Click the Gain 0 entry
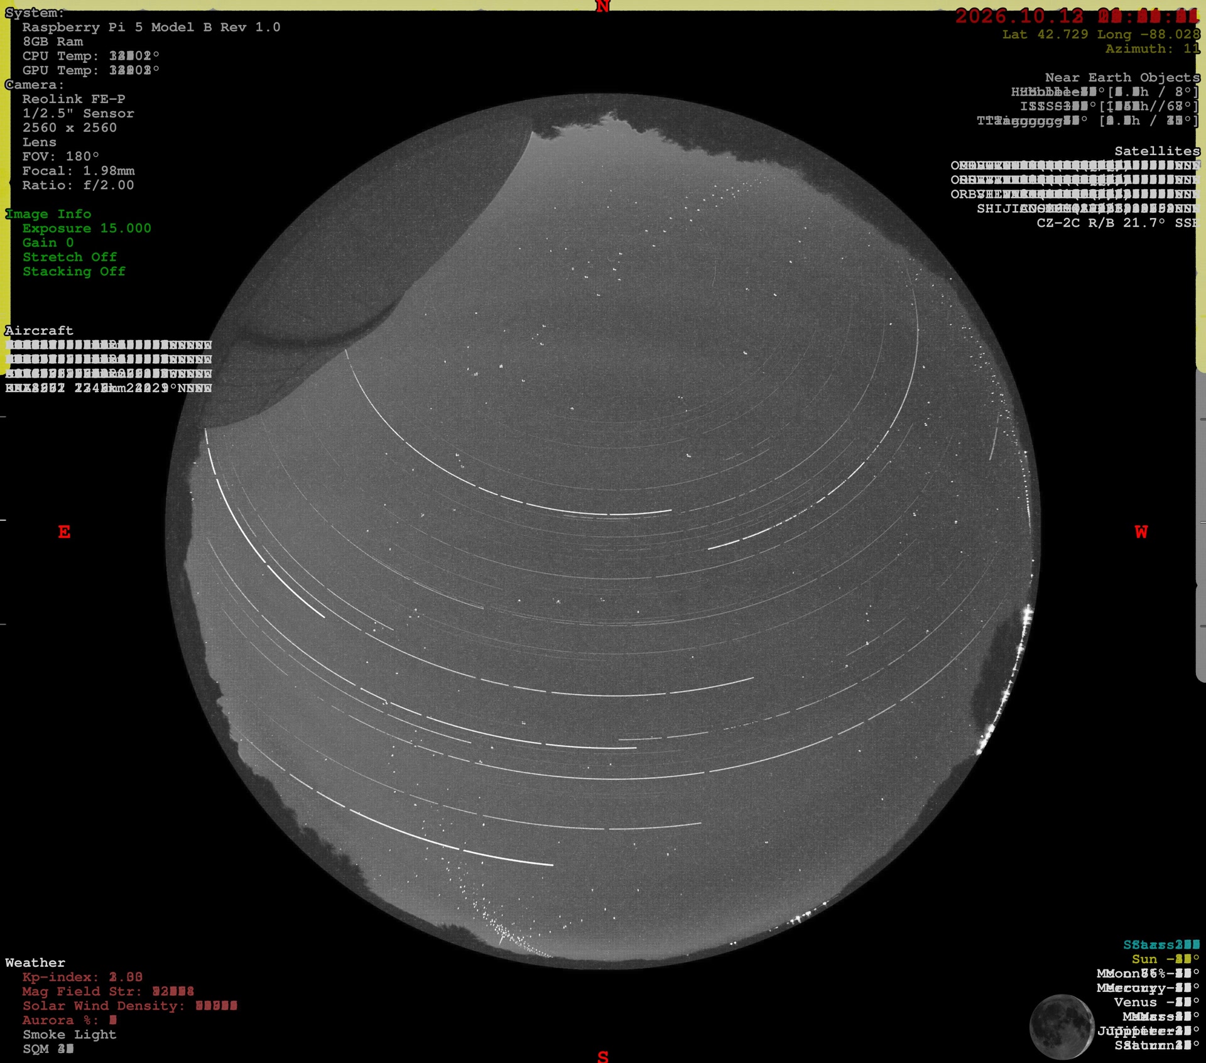Image resolution: width=1206 pixels, height=1063 pixels. tap(48, 243)
